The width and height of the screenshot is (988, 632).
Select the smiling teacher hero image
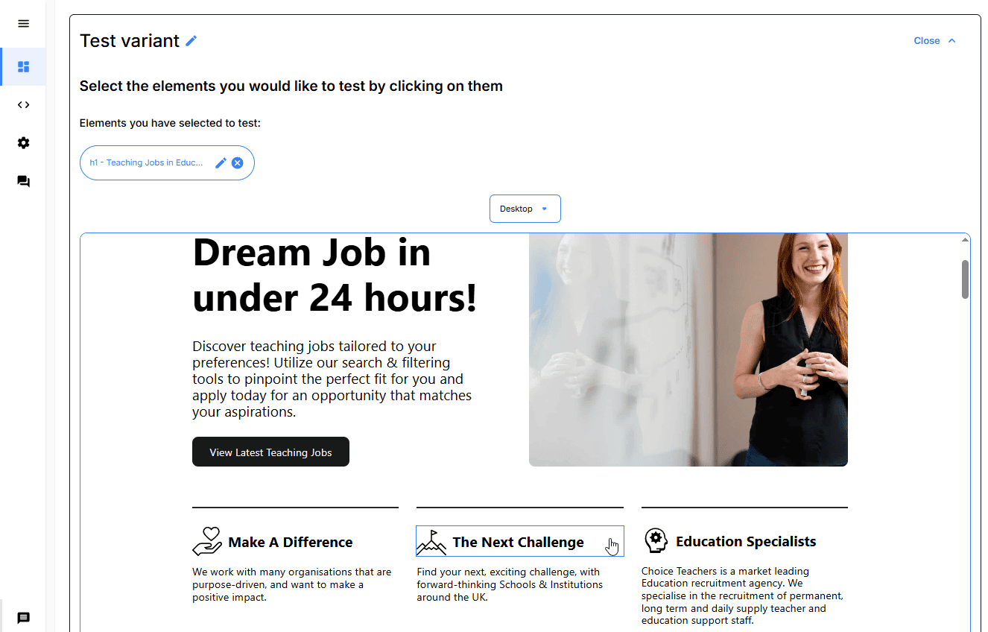click(x=688, y=350)
